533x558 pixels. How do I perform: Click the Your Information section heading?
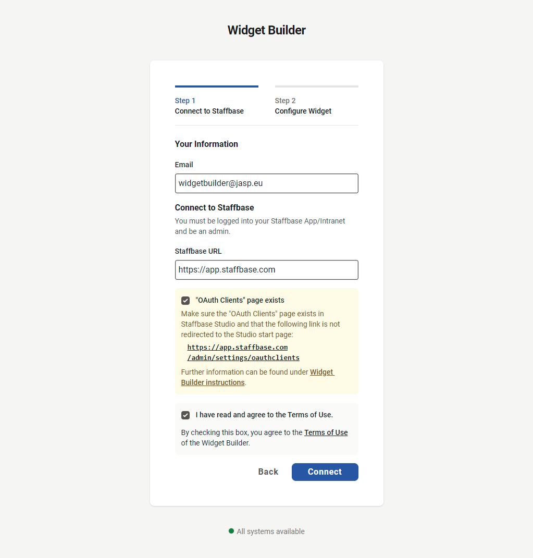coord(206,144)
